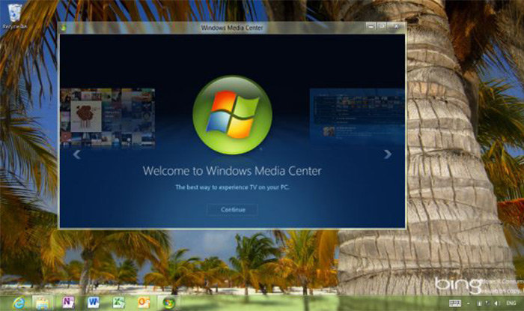
Task: Switch the ENG input language indicator
Action: 511,303
